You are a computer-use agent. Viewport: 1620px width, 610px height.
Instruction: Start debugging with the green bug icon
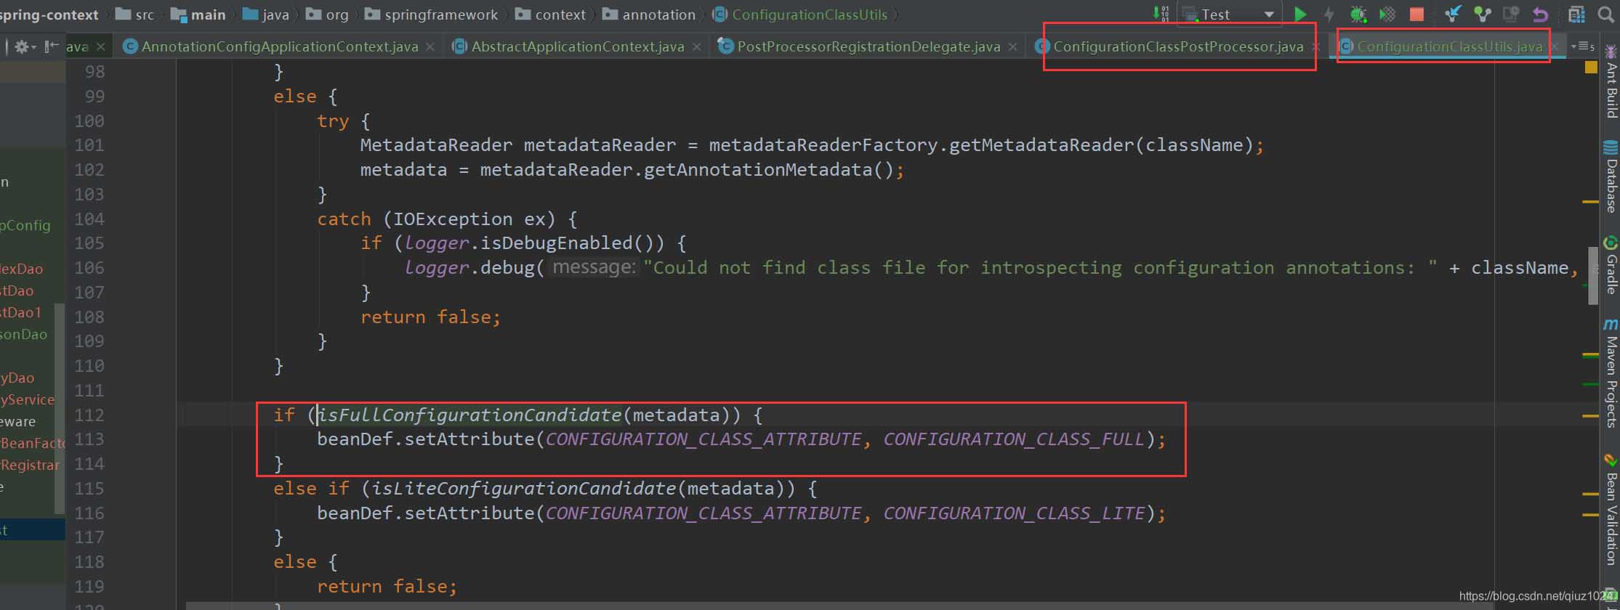[x=1358, y=15]
